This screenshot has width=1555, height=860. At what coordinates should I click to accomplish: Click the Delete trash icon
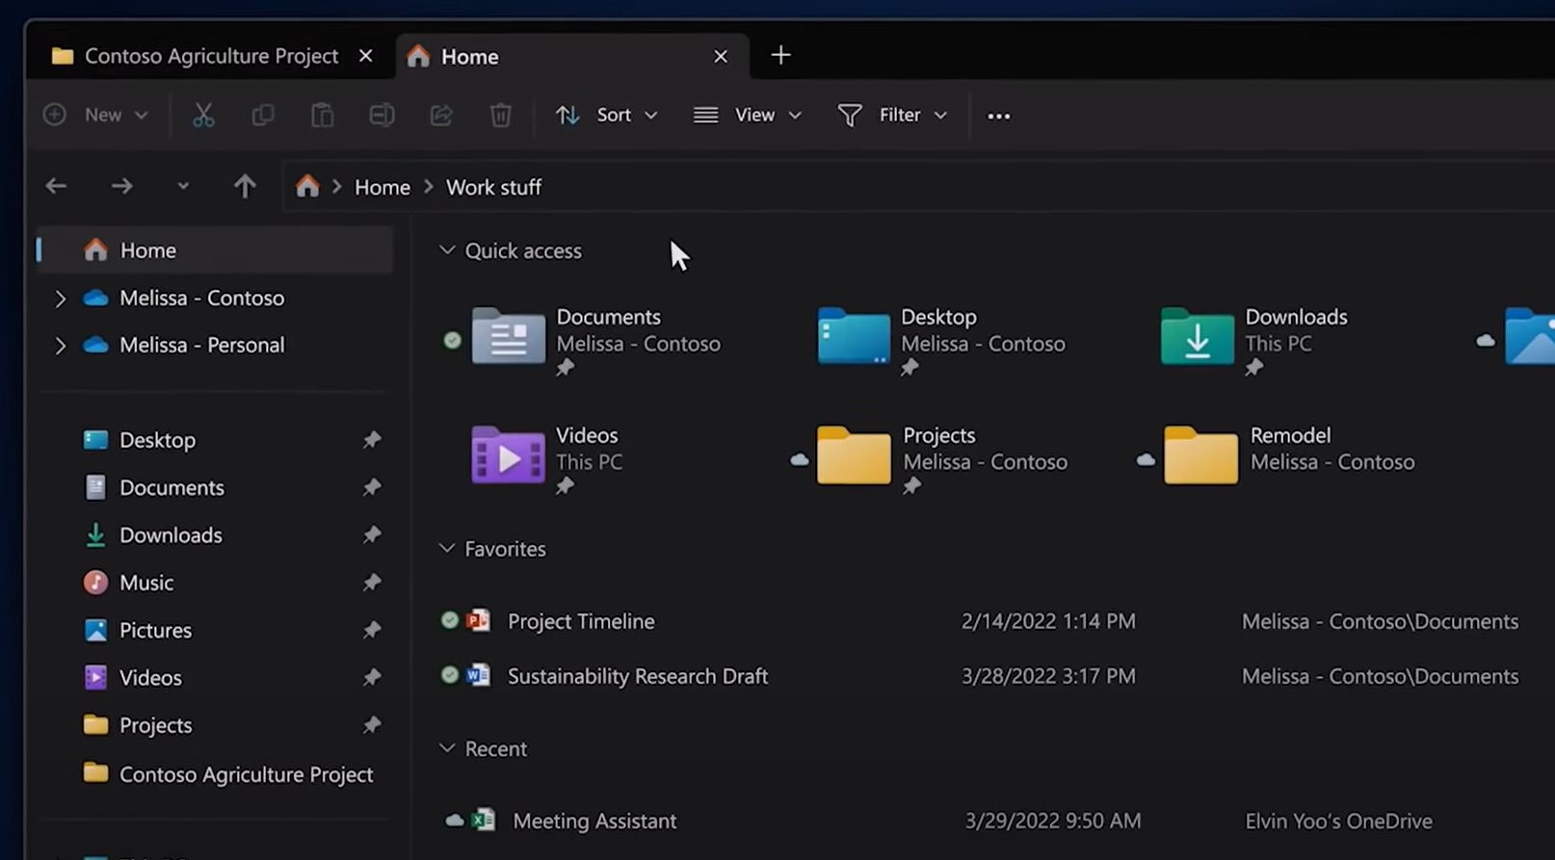tap(500, 116)
